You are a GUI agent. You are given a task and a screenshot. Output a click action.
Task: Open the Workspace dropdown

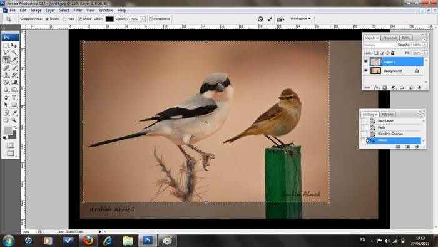300,18
